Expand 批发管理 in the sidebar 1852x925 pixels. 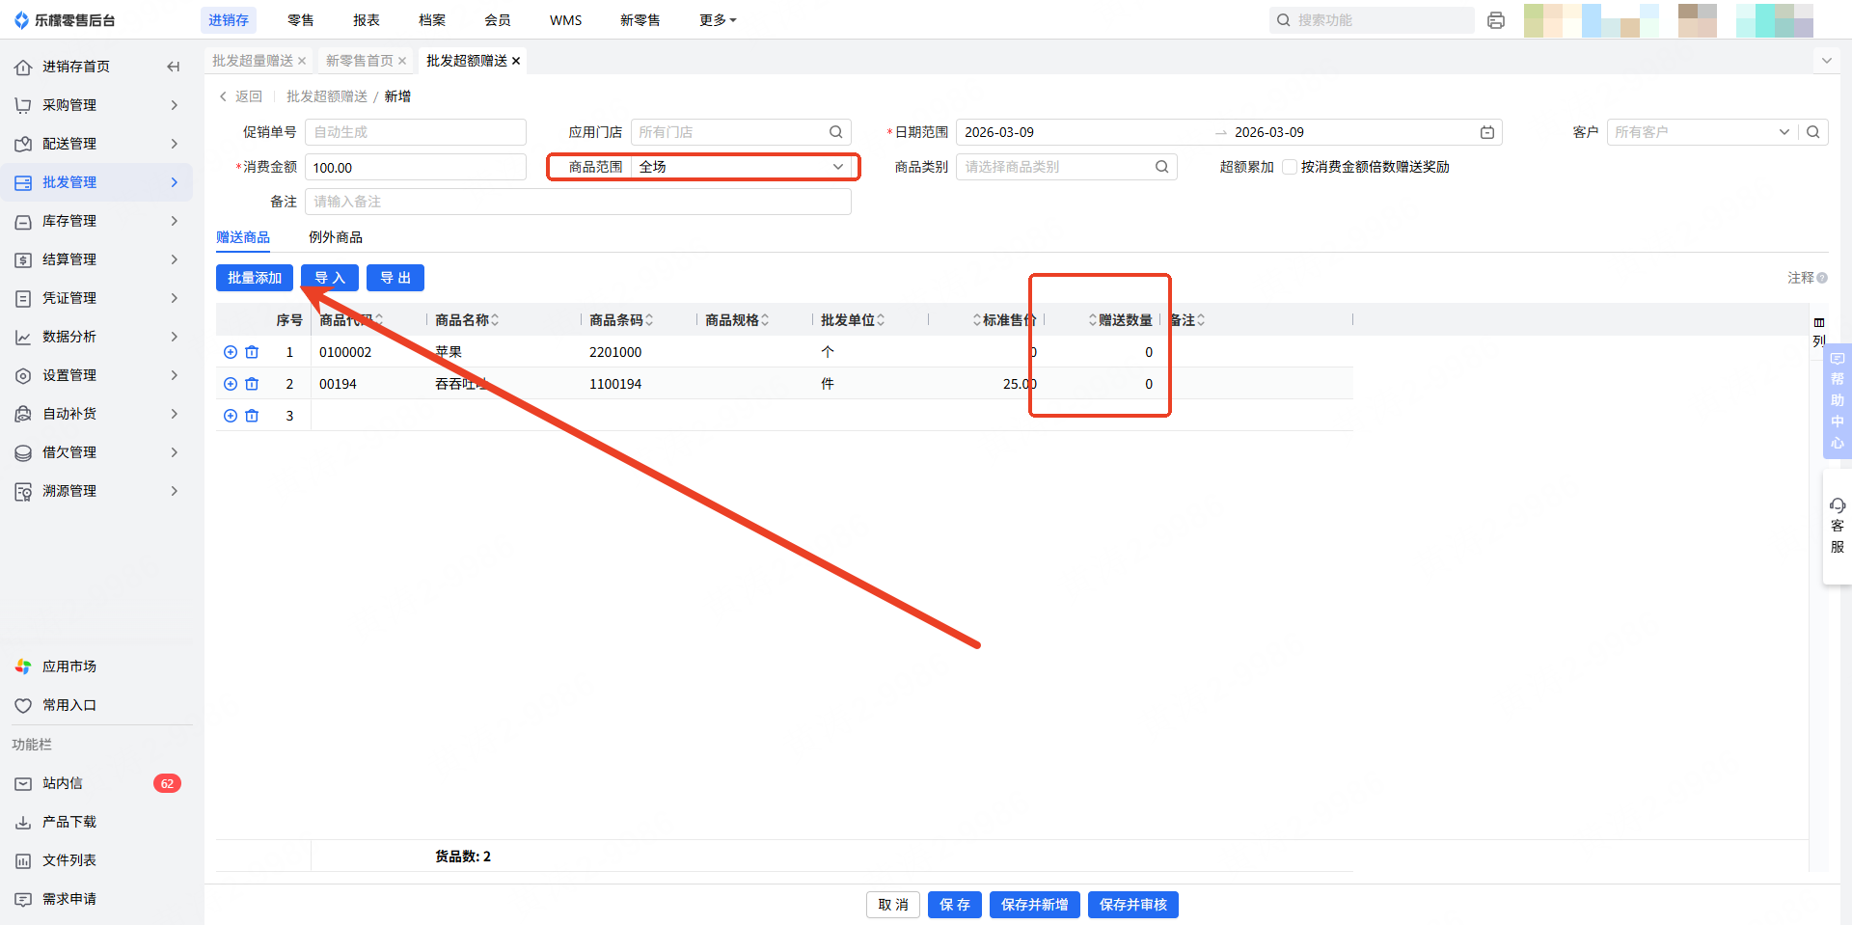[x=96, y=182]
